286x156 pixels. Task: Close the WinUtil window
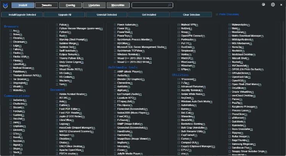pyautogui.click(x=281, y=5)
